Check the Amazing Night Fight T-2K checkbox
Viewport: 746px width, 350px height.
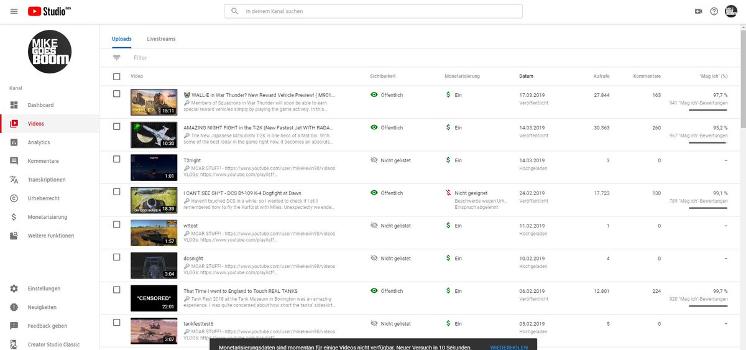tap(116, 126)
